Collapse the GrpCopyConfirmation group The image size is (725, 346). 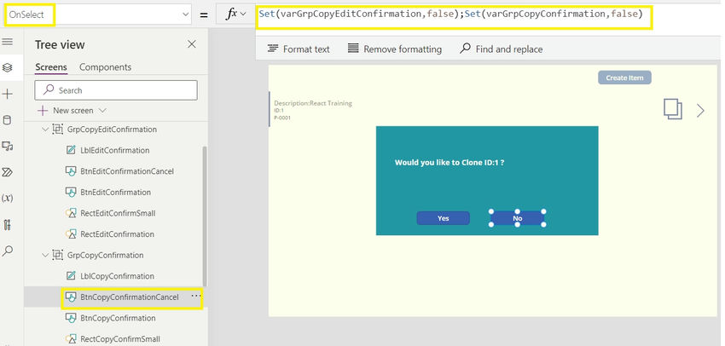pyautogui.click(x=45, y=255)
